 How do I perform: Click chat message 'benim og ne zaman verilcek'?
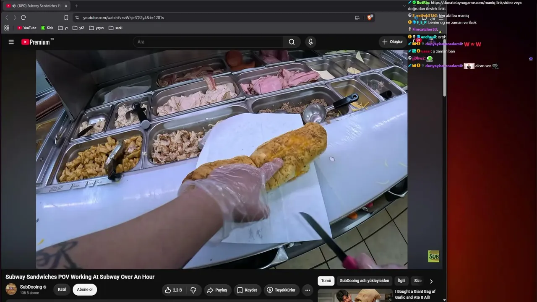pyautogui.click(x=452, y=23)
